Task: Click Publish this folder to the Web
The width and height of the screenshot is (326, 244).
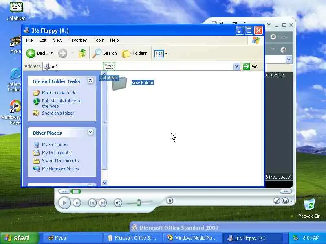Action: [x=62, y=103]
